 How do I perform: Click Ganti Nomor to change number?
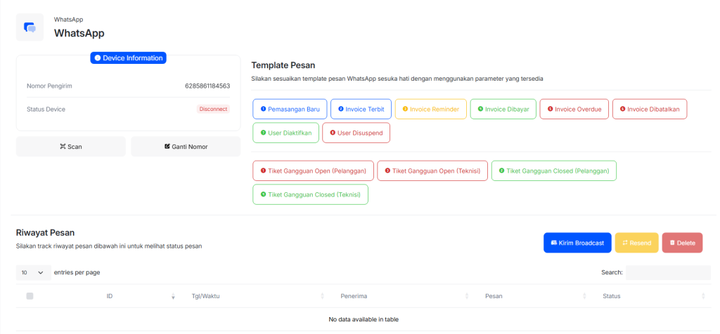pos(186,147)
